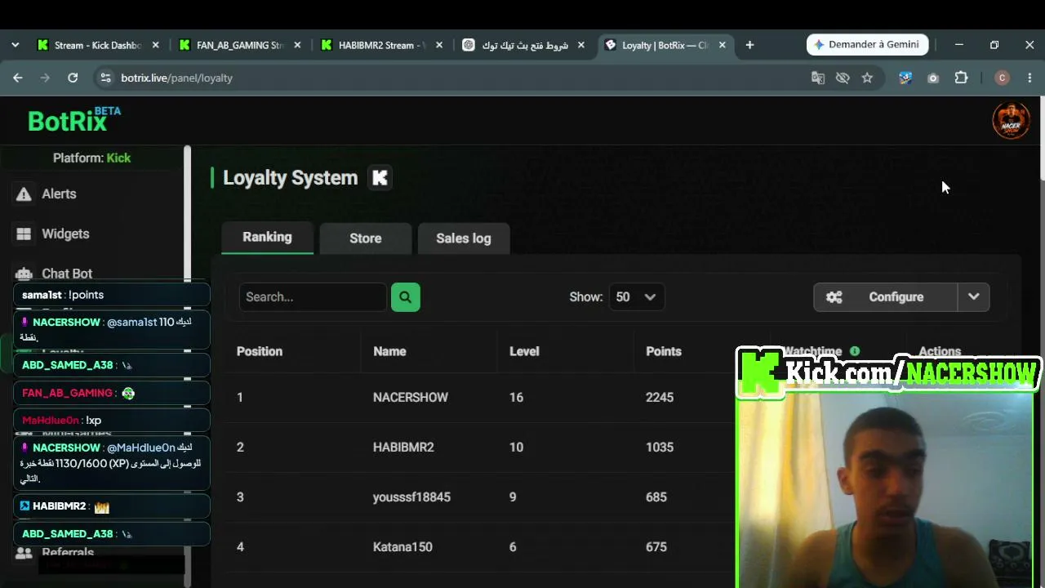The width and height of the screenshot is (1045, 588).
Task: Click the BotRix BETA logo
Action: coord(74,120)
